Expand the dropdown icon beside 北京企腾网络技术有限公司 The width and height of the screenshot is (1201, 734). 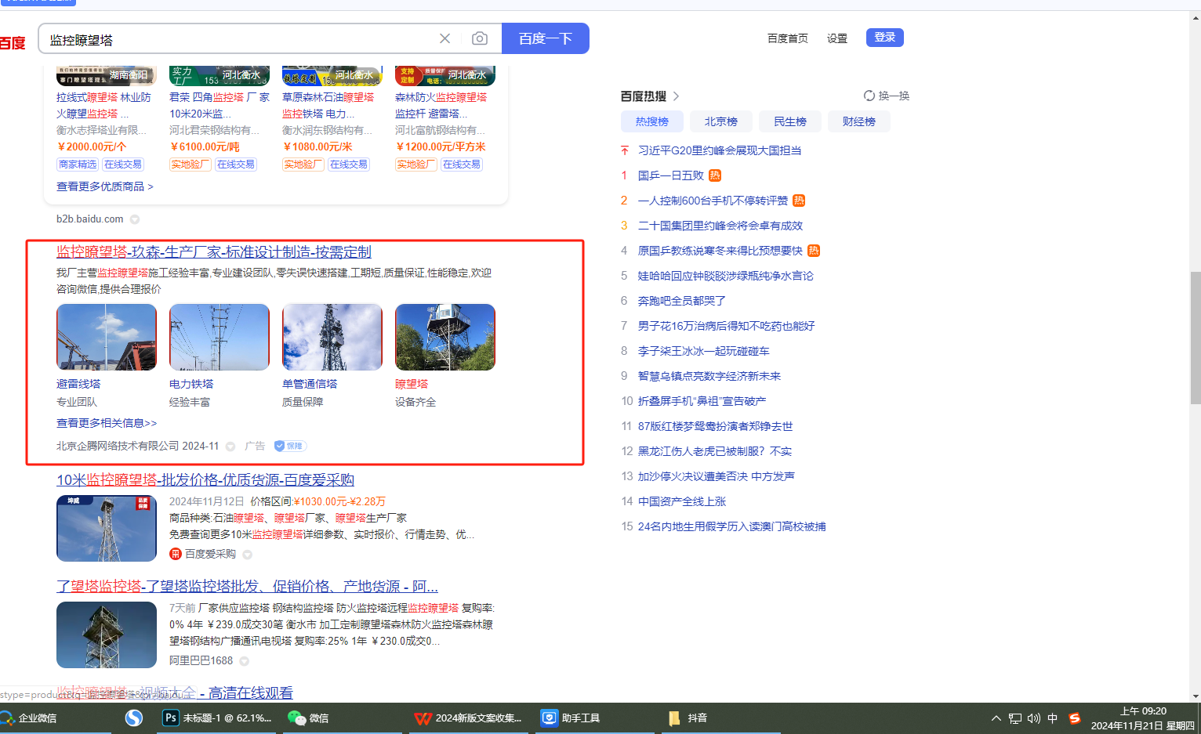230,447
